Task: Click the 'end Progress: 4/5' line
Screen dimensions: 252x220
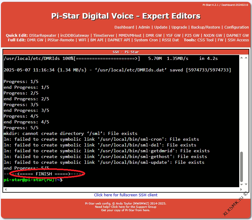Action: coord(26,122)
